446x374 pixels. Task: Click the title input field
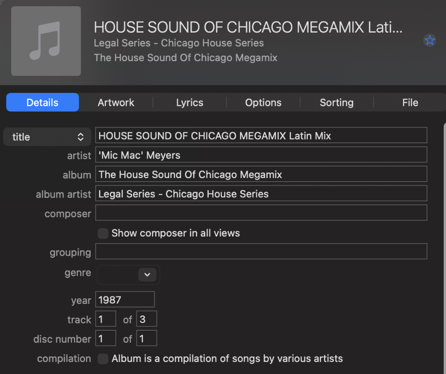click(261, 135)
